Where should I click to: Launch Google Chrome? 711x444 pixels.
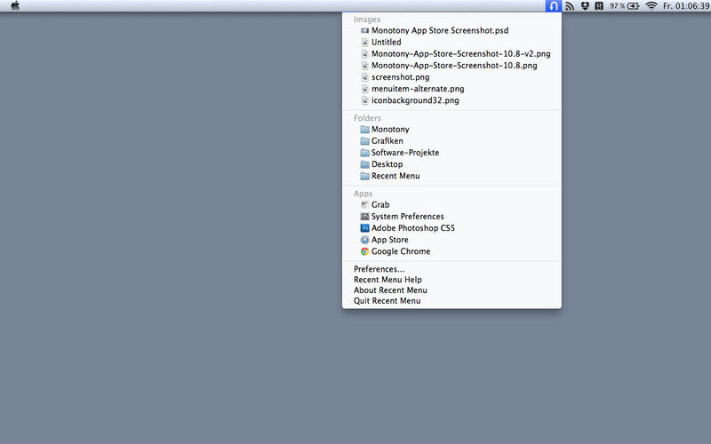click(x=451, y=251)
